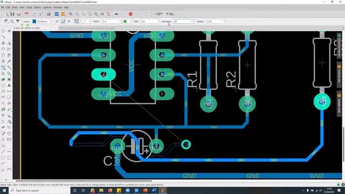Switch to schematic using the SCH icon
Screen dimensions: 345x194
point(57,14)
